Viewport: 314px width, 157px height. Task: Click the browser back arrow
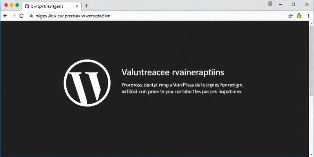point(5,16)
